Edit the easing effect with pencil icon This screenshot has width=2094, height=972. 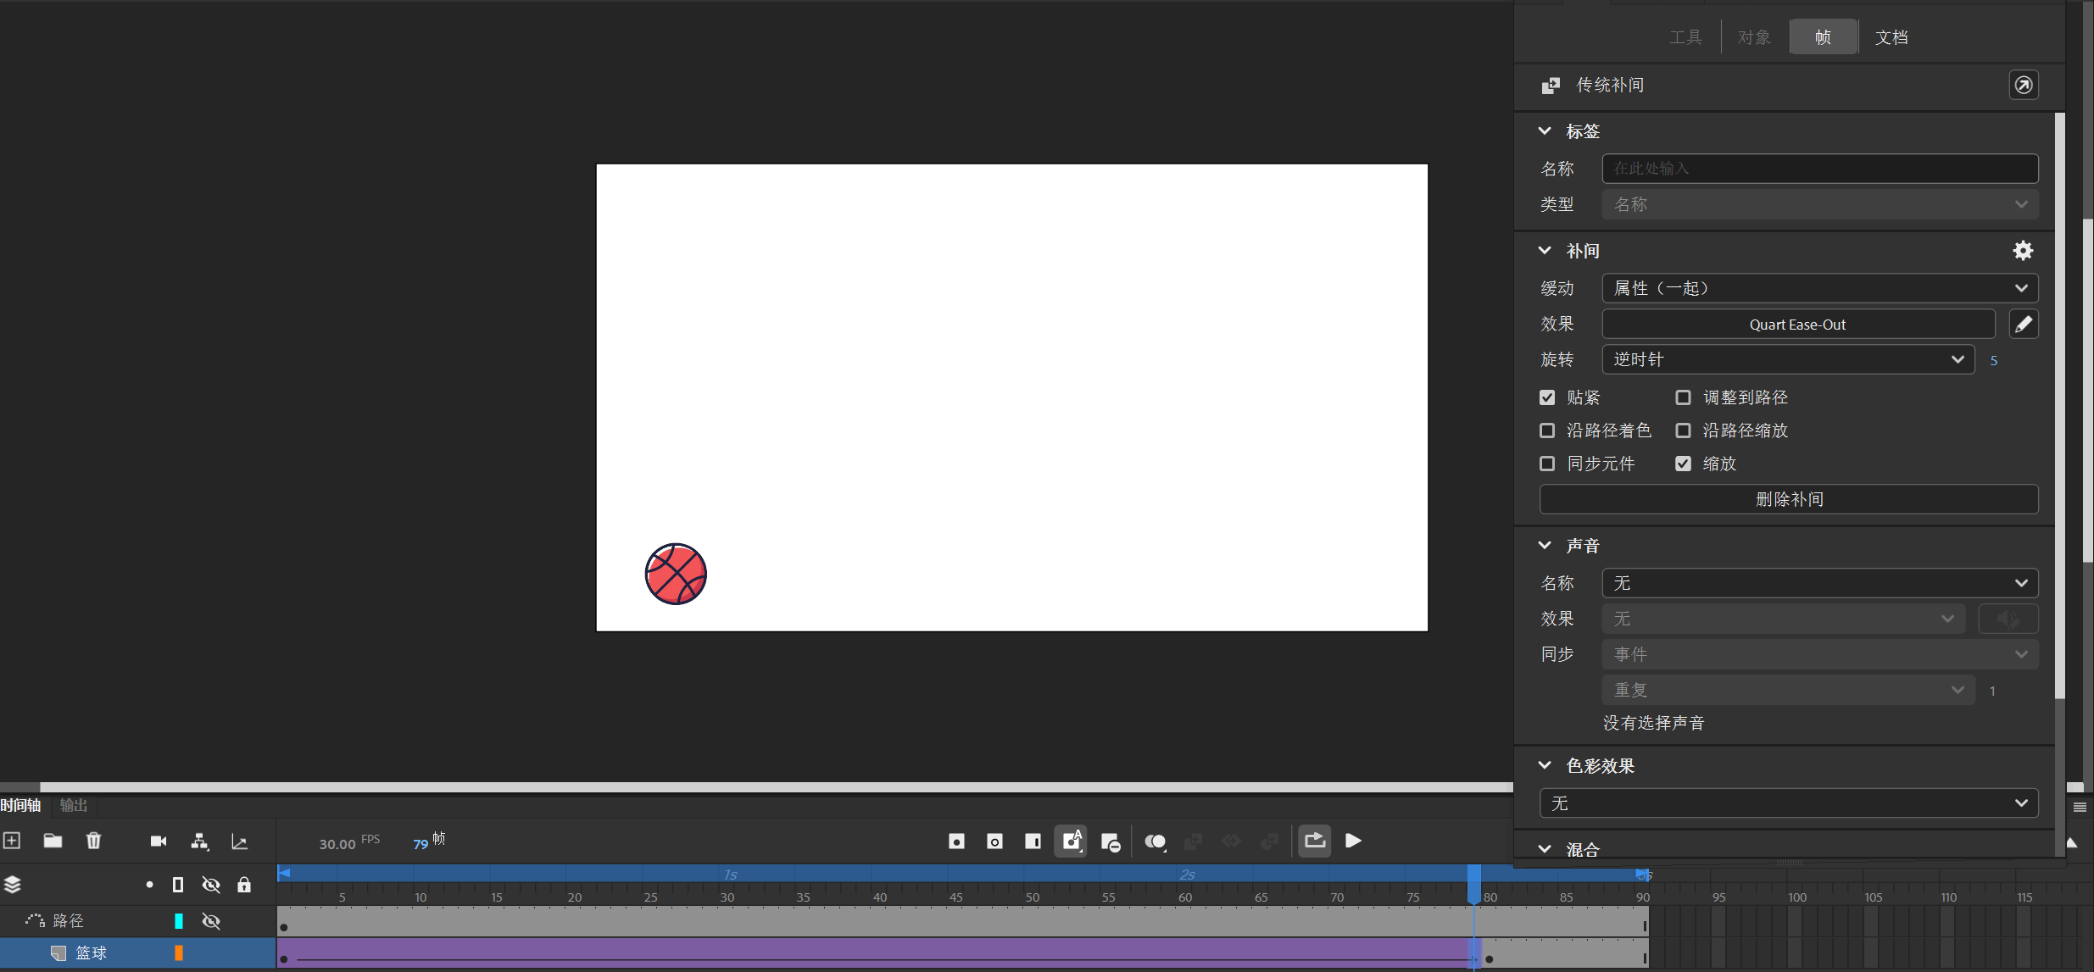pyautogui.click(x=2024, y=324)
